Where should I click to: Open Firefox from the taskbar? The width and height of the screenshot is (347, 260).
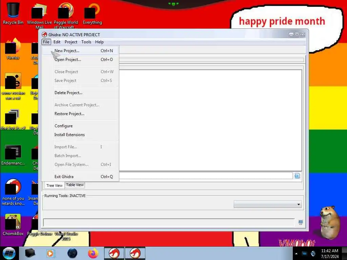[93, 253]
